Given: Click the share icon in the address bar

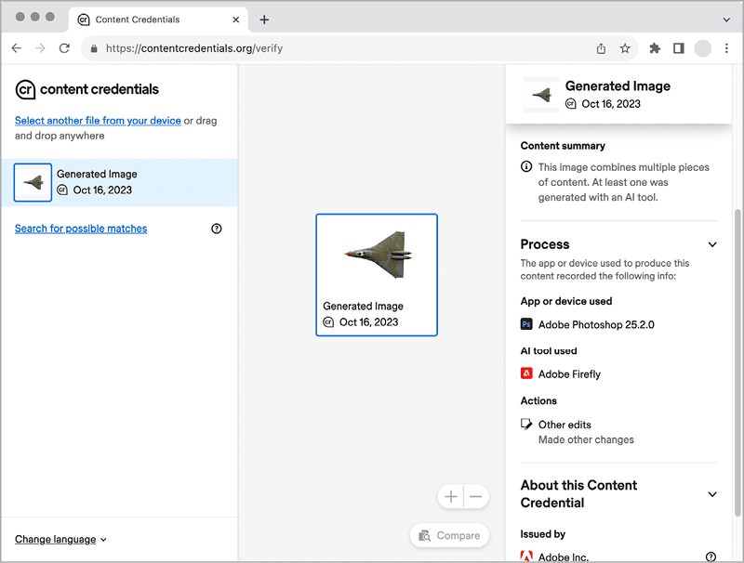Looking at the screenshot, I should point(601,48).
